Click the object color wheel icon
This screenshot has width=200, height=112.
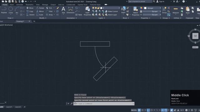[141, 8]
